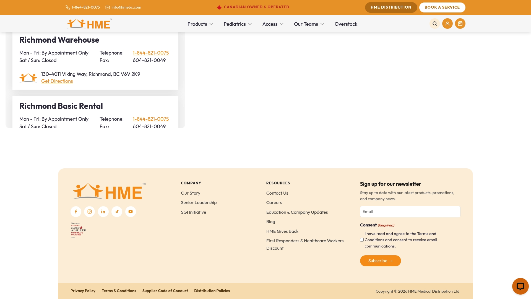This screenshot has width=531, height=299.
Task: Open the Privacy Policy link
Action: click(83, 291)
